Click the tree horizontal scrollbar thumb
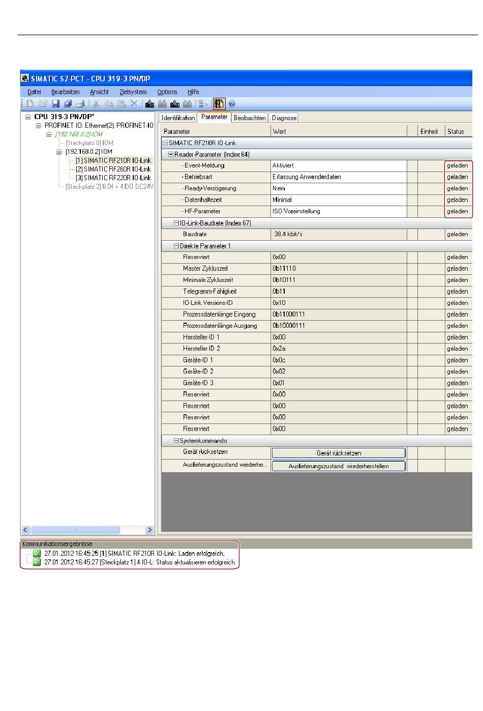Screen dimensions: 483x711 [75, 530]
